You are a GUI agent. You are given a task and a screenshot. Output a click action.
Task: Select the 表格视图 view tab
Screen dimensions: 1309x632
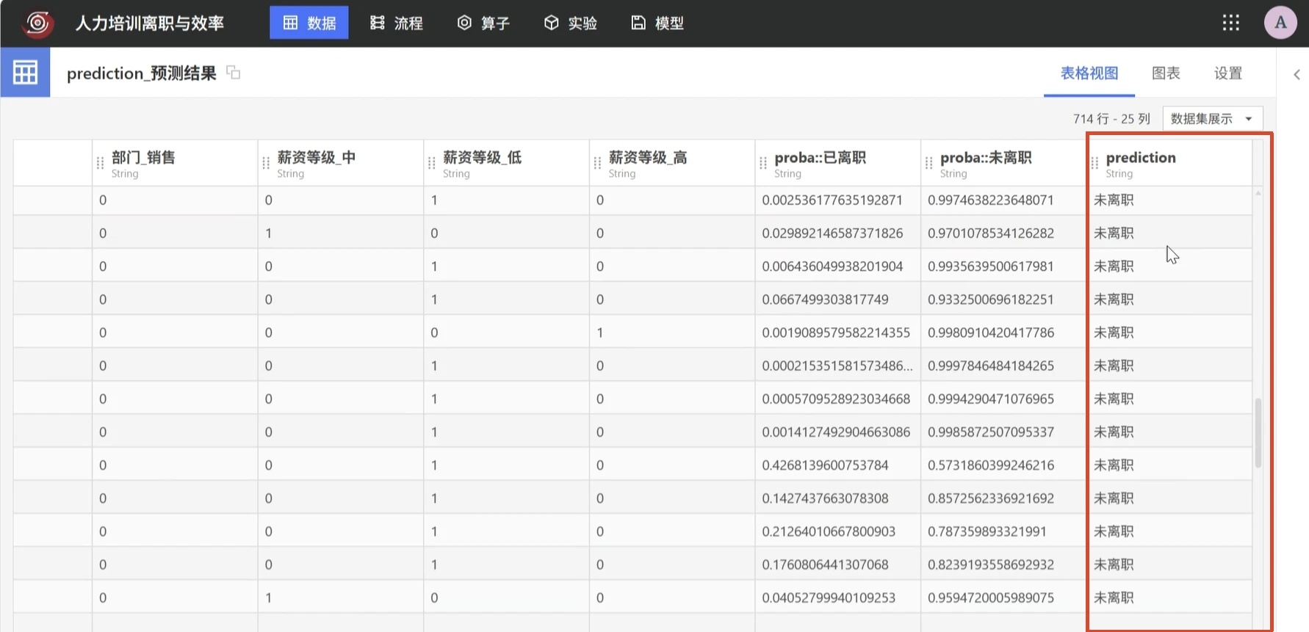[x=1089, y=73]
